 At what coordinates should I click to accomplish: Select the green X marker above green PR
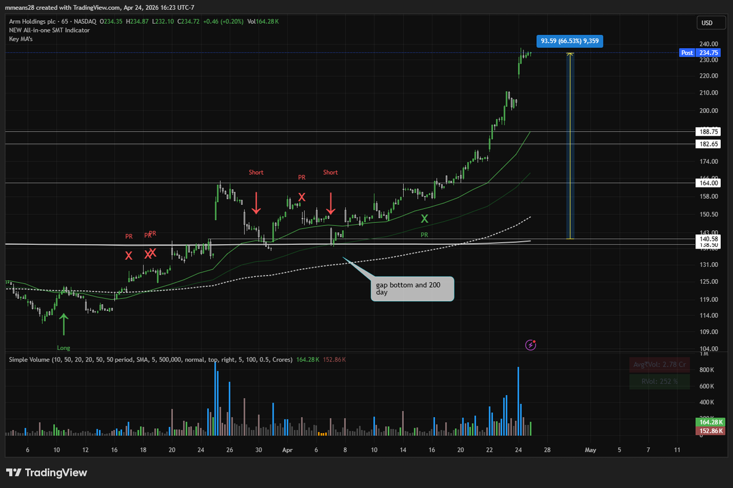click(424, 218)
